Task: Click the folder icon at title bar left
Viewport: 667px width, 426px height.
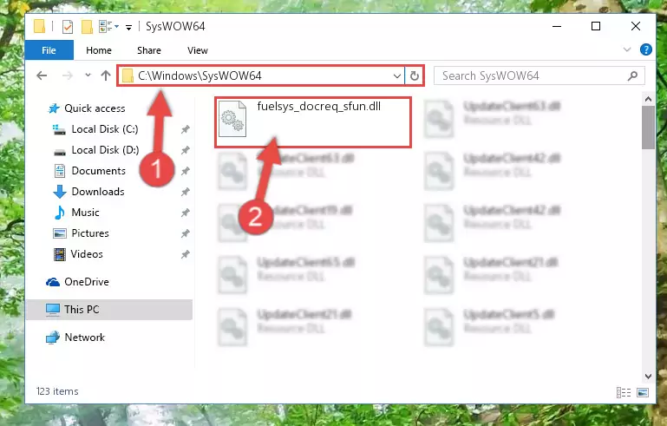Action: pos(40,26)
